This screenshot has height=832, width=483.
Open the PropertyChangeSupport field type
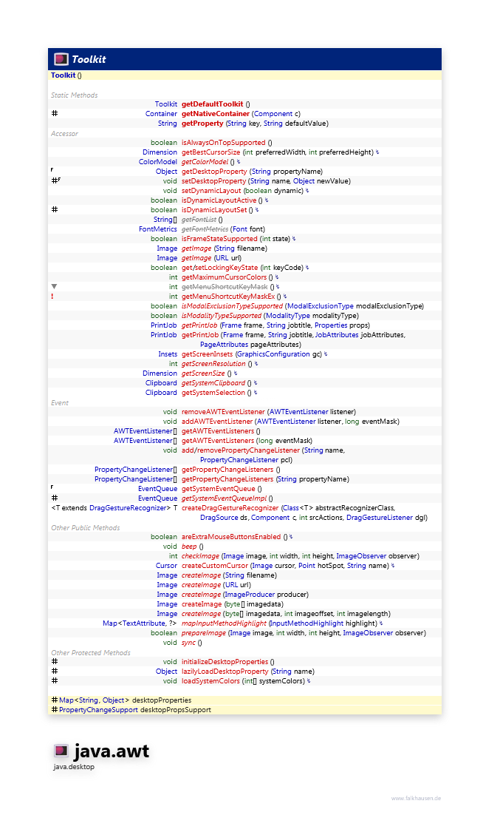pos(98,710)
